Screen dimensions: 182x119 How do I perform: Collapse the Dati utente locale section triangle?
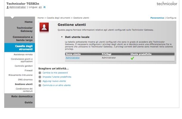[x=62, y=37]
